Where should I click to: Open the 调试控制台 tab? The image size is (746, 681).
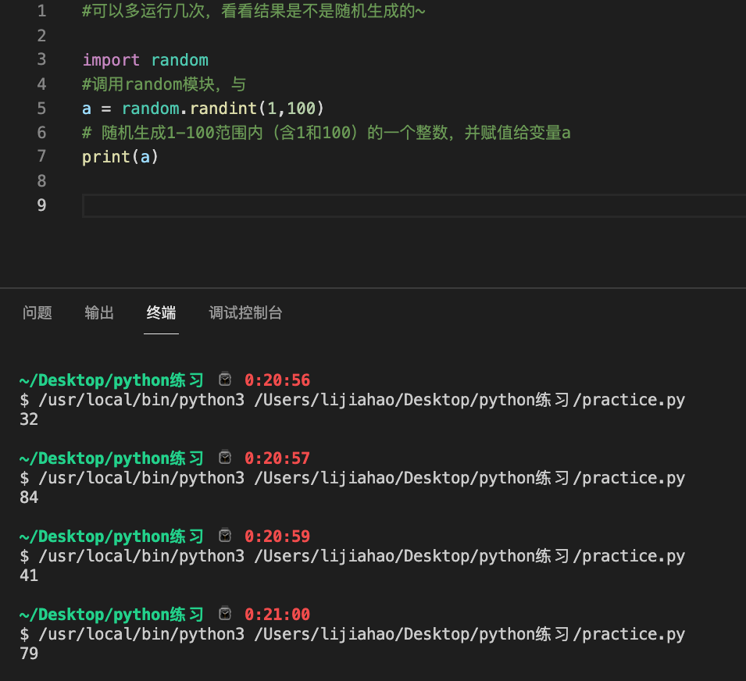(245, 313)
